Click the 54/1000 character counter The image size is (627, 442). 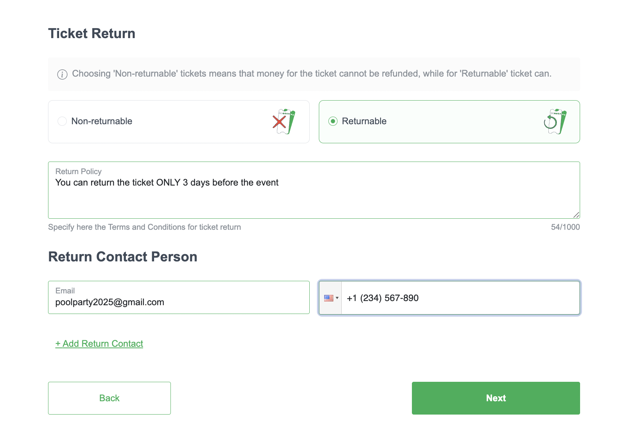click(565, 227)
